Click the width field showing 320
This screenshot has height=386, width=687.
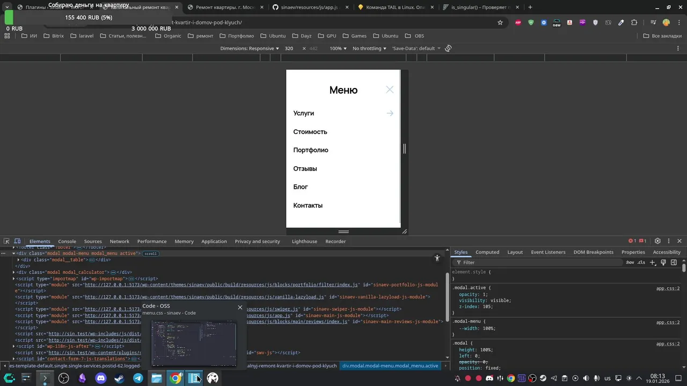tap(290, 48)
